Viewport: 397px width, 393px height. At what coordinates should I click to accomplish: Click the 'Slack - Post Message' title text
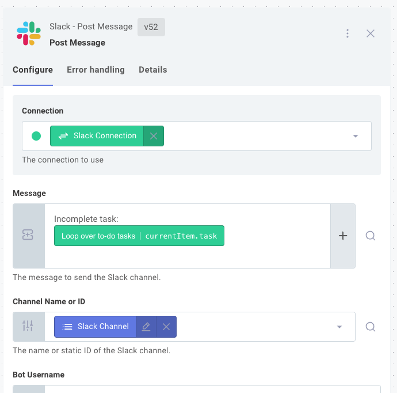pyautogui.click(x=91, y=27)
